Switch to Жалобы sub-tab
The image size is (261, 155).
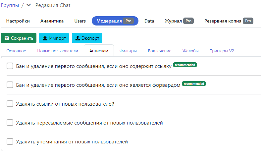coord(190,51)
